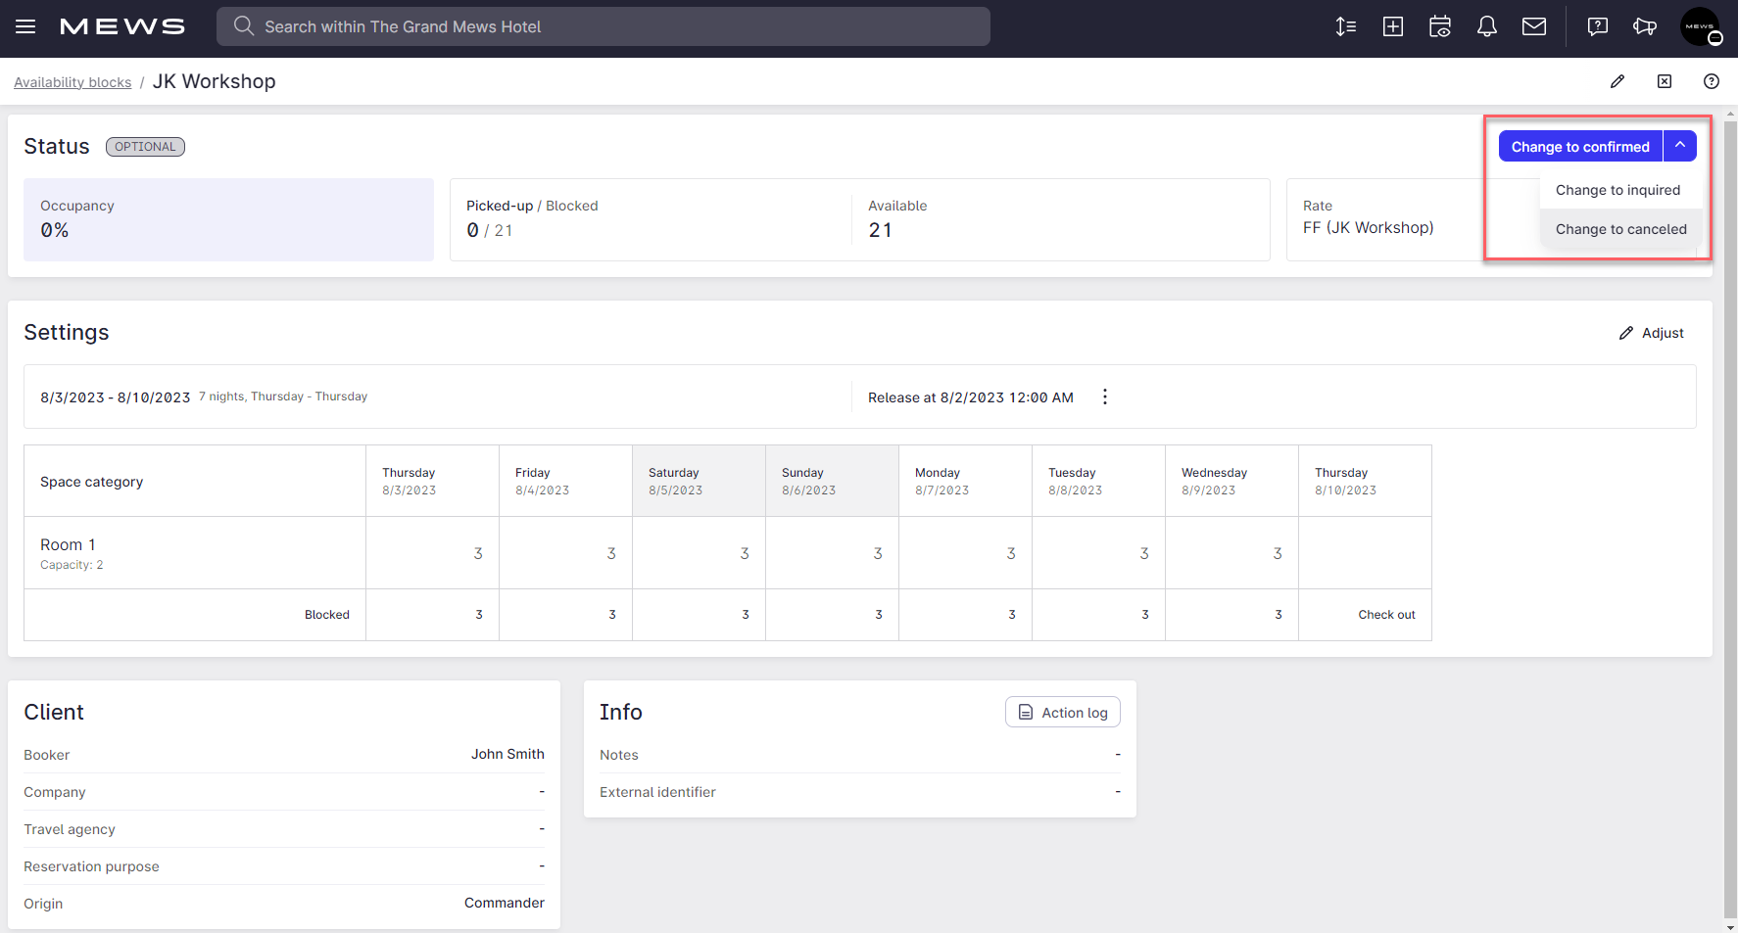The height and width of the screenshot is (933, 1738).
Task: Check notifications via the bell icon
Action: click(x=1486, y=26)
